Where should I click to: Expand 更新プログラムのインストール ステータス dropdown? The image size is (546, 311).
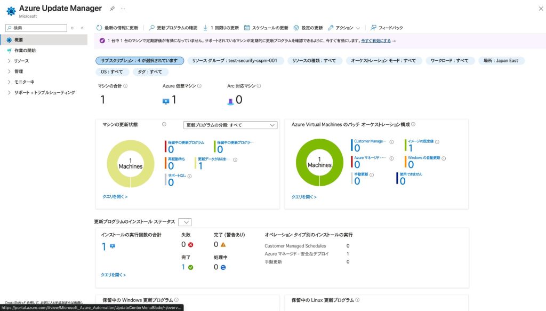click(x=185, y=222)
